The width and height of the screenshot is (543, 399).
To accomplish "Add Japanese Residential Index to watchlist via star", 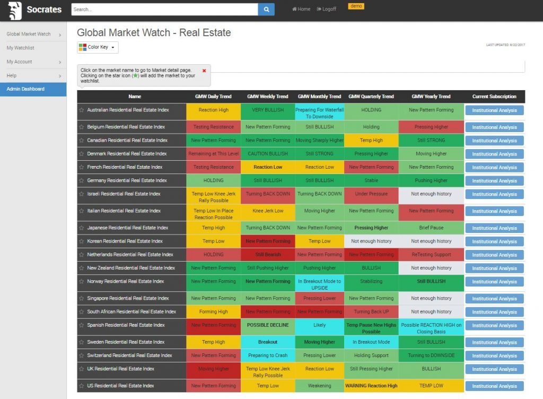I will pyautogui.click(x=82, y=228).
